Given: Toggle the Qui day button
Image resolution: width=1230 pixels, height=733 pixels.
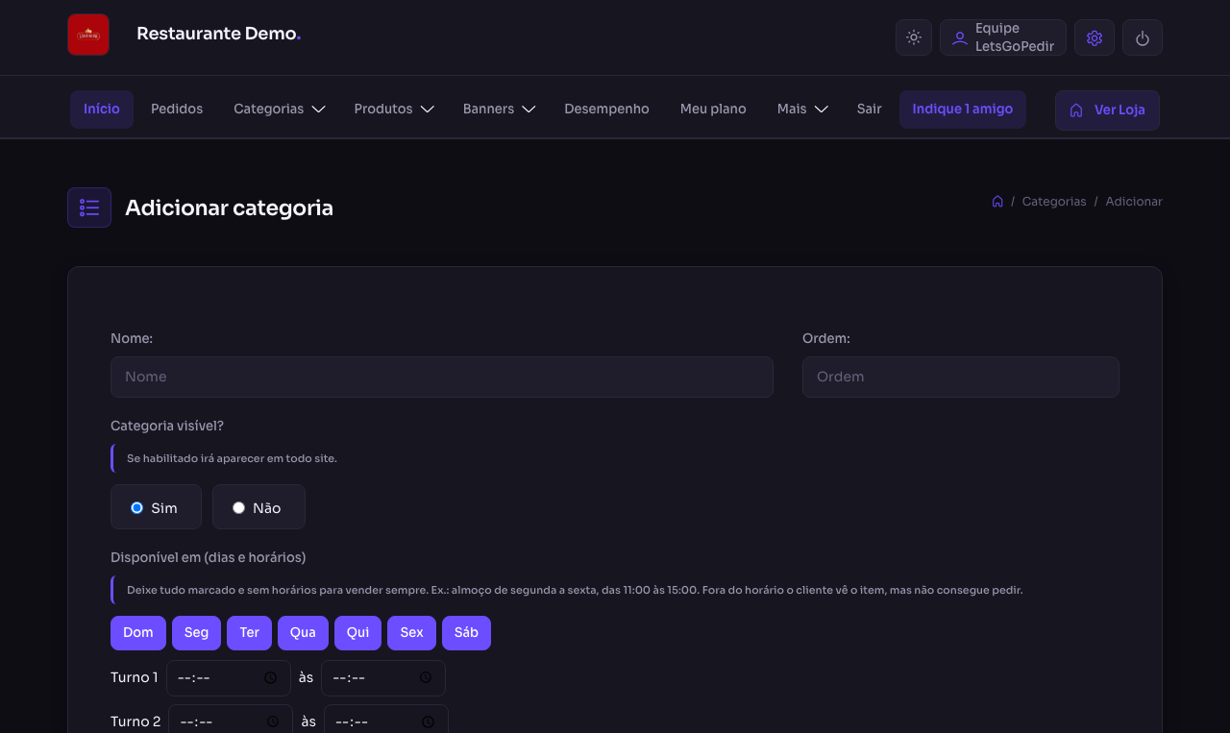Looking at the screenshot, I should tap(358, 633).
